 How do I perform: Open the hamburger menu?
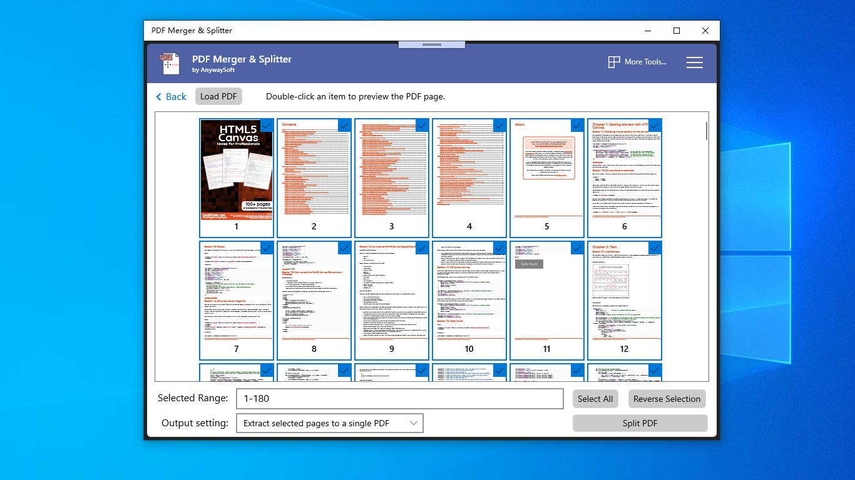pyautogui.click(x=695, y=62)
